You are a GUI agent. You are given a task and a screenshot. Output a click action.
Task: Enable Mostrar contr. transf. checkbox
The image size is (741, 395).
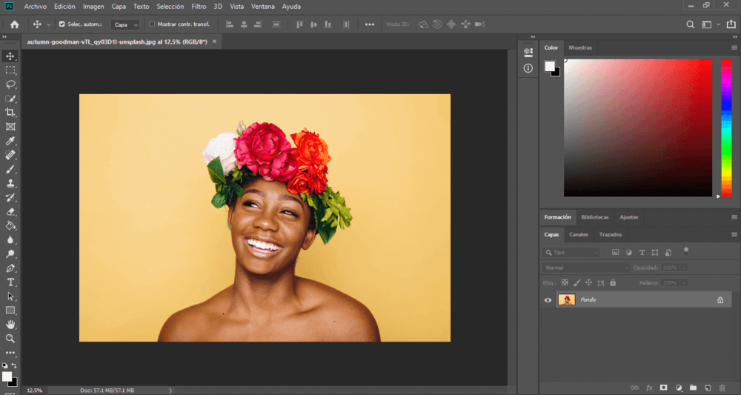tap(152, 24)
